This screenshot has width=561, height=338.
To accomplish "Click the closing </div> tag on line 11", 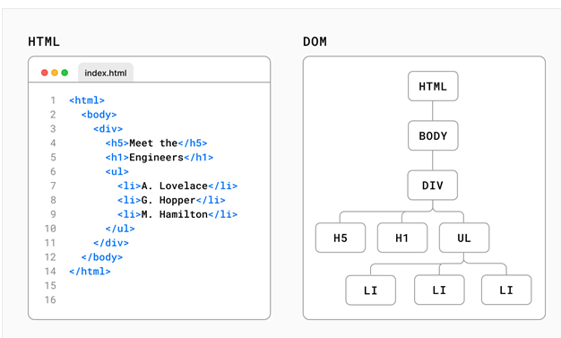I will [111, 243].
